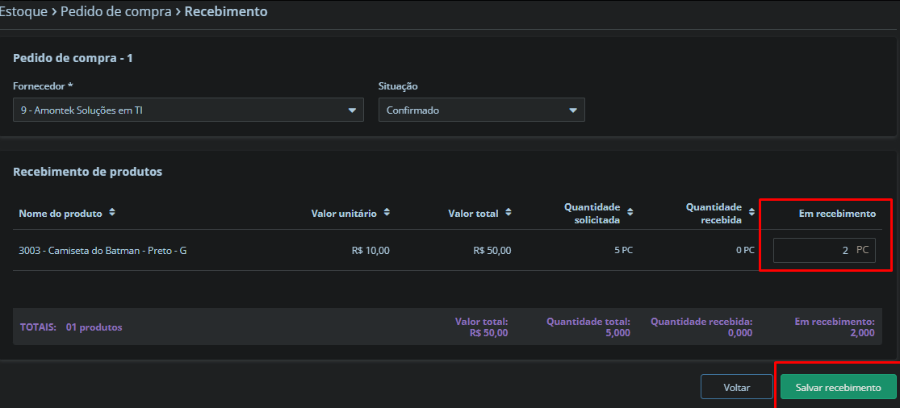Screen dimensions: 900x408
Task: Click TOTAIS 01 produtos summary text
Action: click(x=71, y=328)
